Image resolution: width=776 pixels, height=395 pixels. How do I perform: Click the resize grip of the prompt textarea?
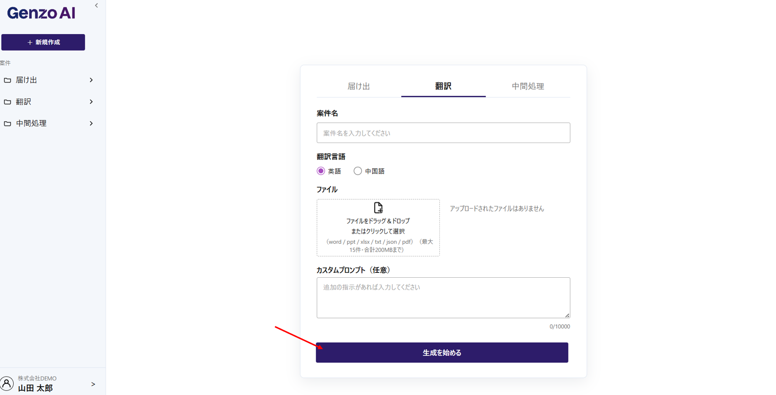click(x=567, y=315)
